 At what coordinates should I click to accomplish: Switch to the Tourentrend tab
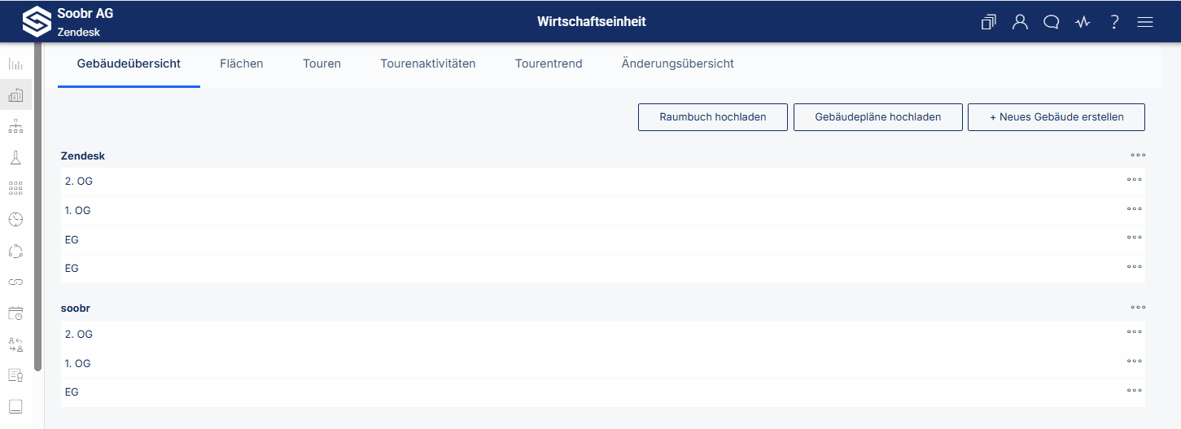tap(549, 63)
